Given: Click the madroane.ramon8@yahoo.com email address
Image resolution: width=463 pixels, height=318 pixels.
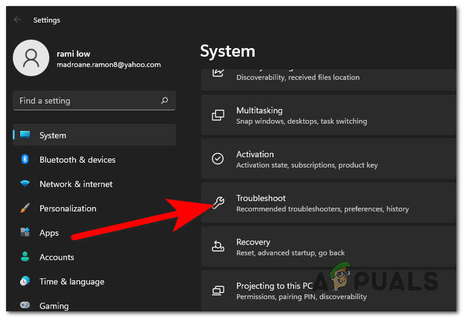Looking at the screenshot, I should pos(108,65).
